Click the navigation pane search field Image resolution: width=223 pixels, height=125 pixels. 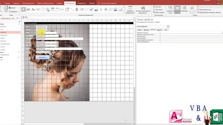coord(9,22)
